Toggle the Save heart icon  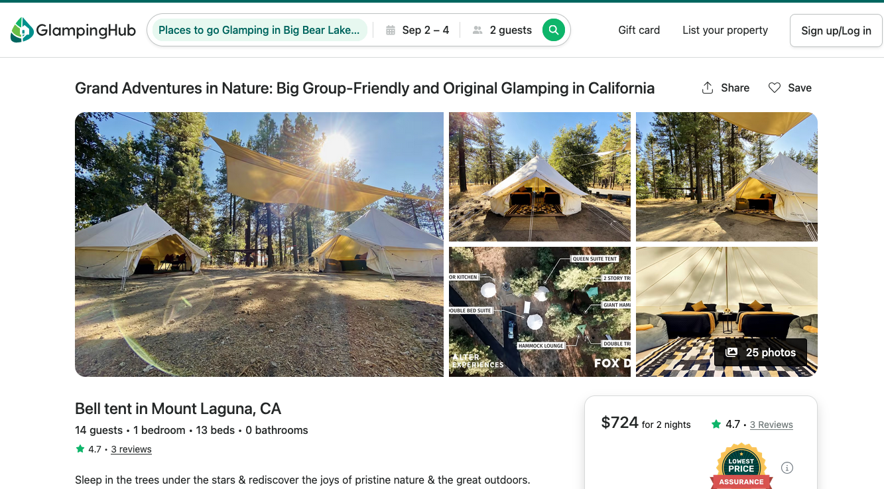pos(774,88)
